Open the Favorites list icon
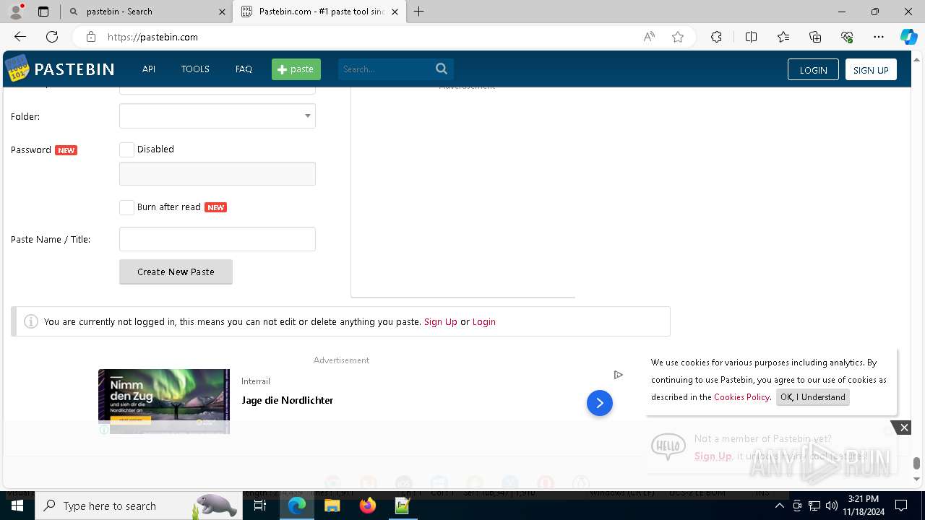This screenshot has height=520, width=925. point(783,37)
